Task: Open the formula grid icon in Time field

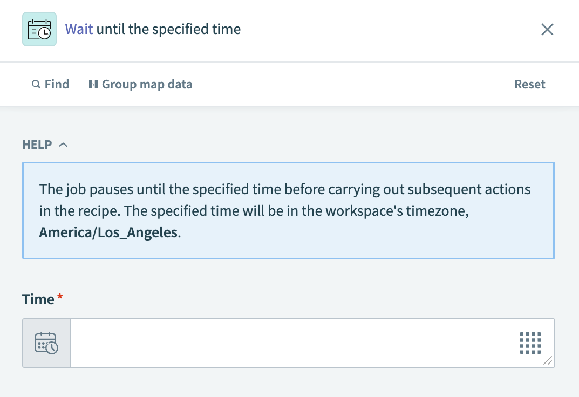Action: tap(531, 343)
